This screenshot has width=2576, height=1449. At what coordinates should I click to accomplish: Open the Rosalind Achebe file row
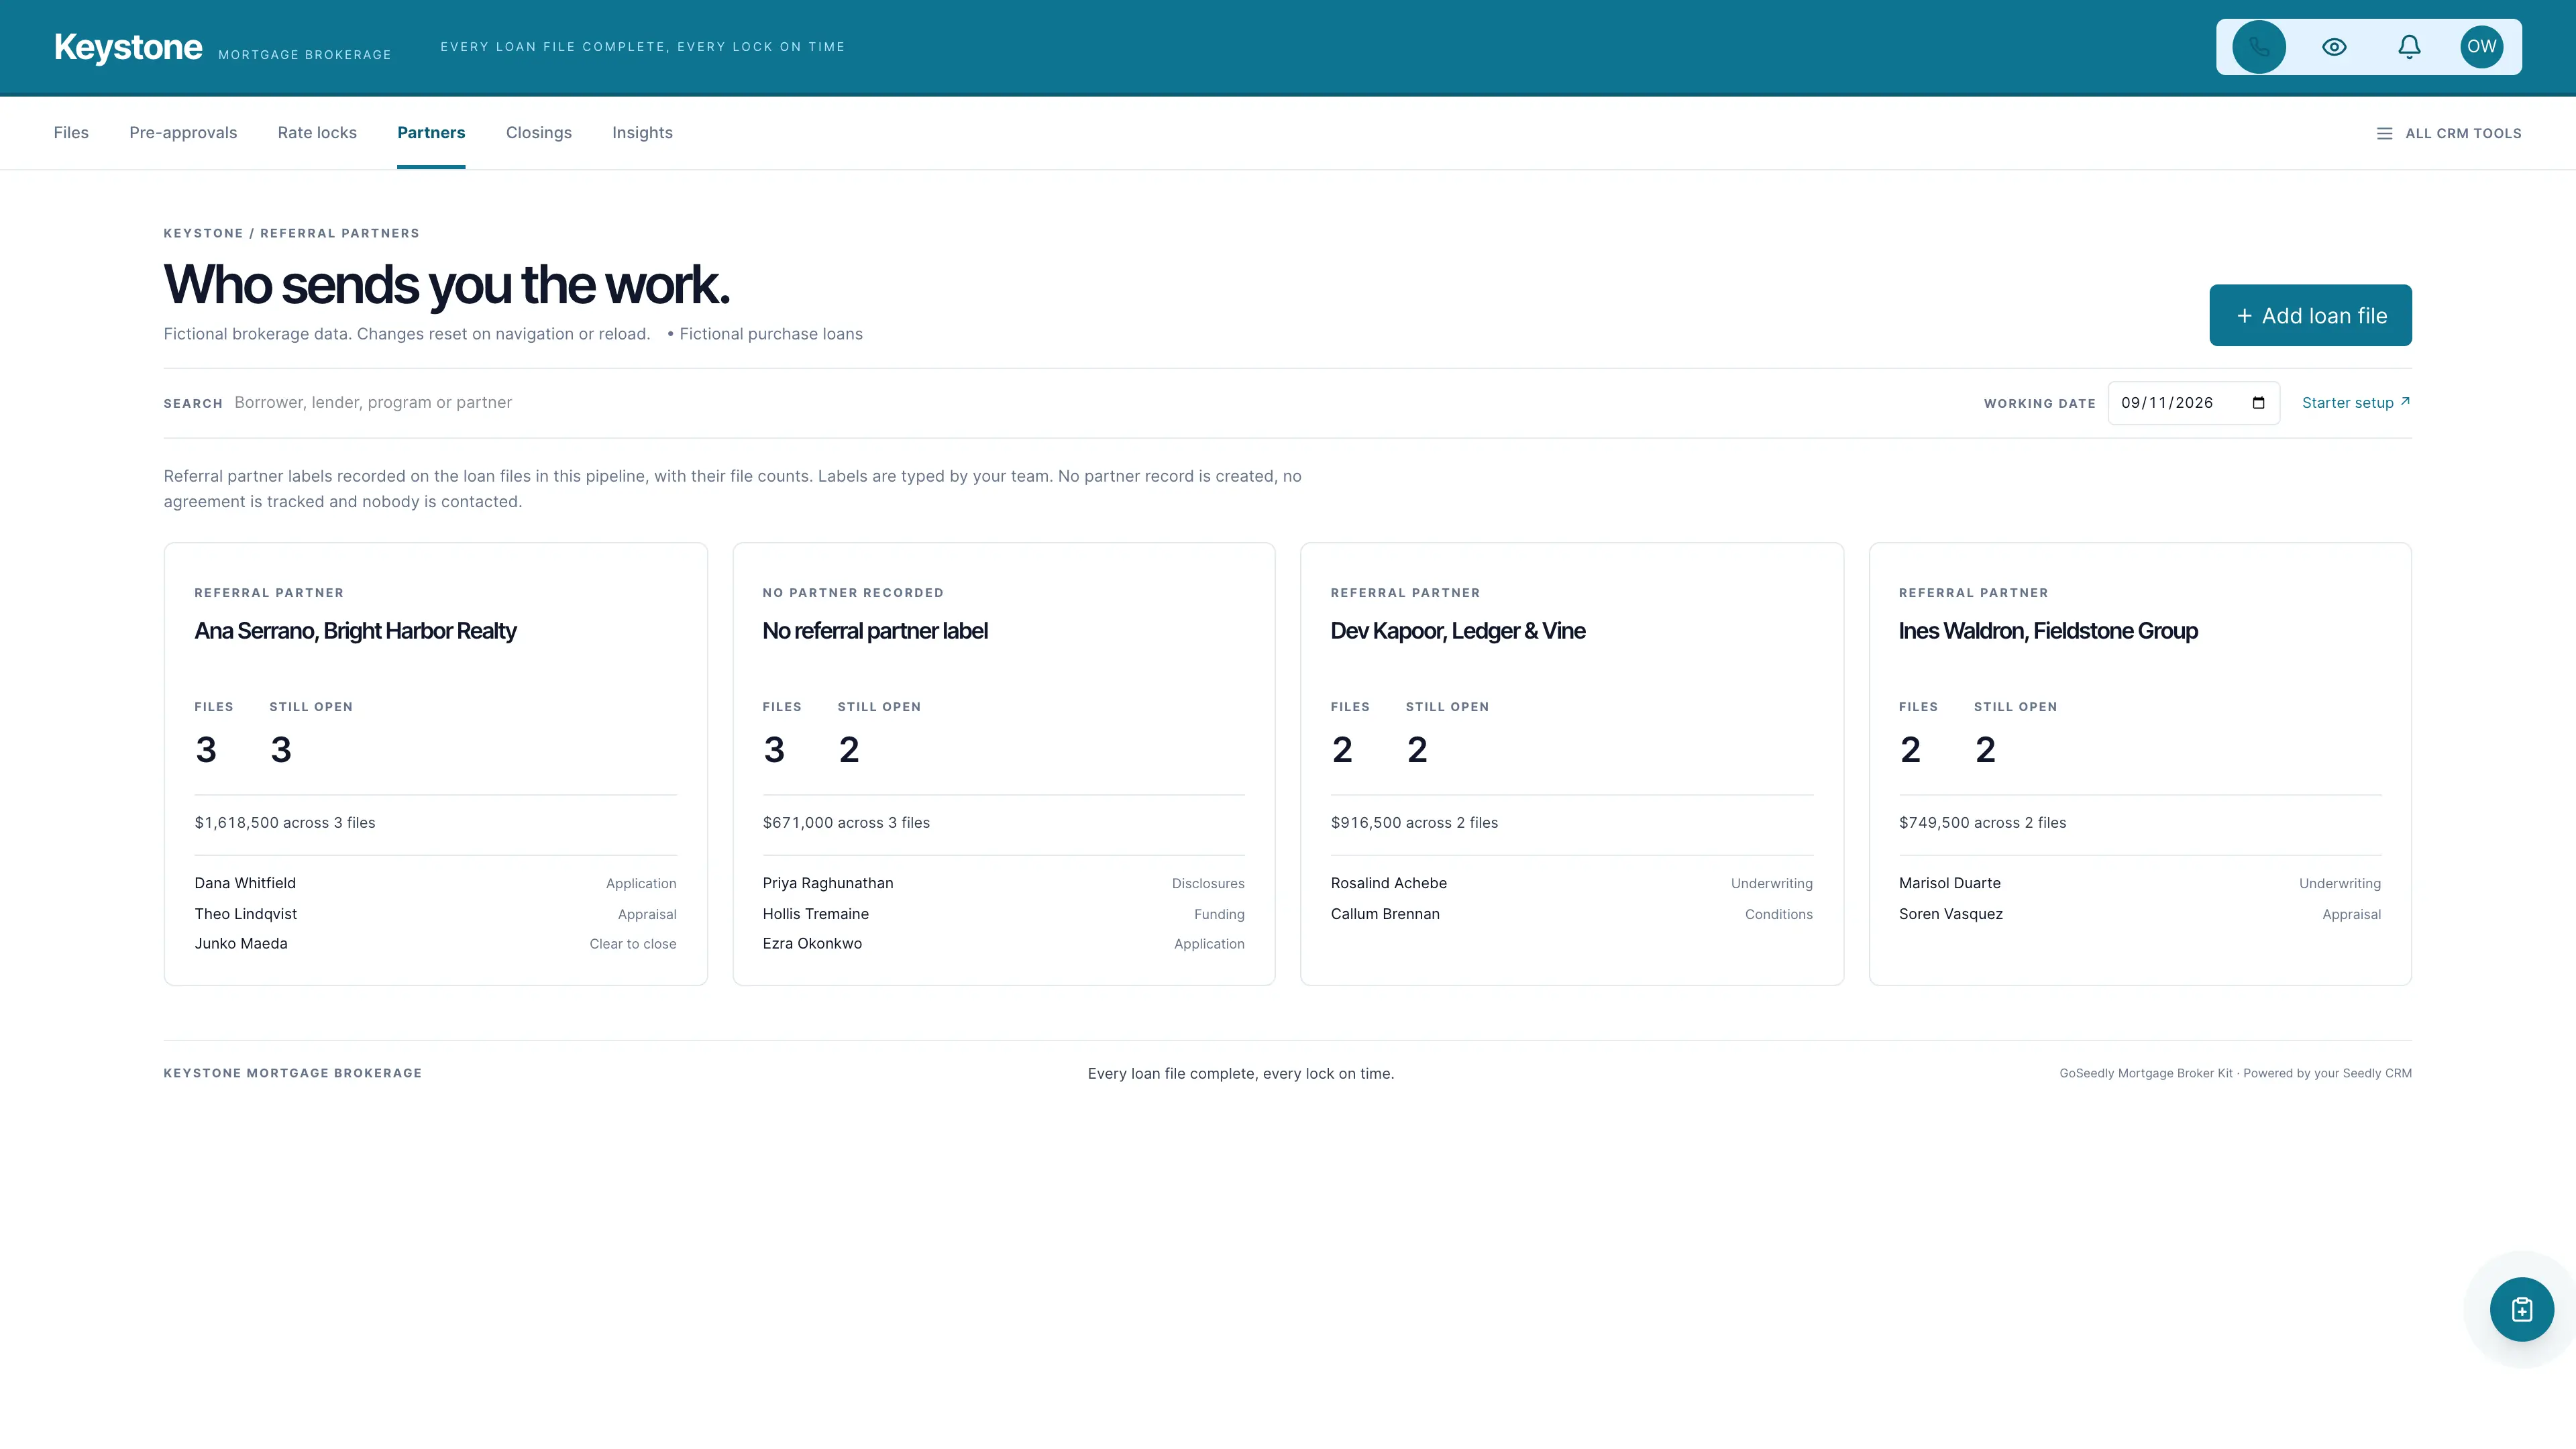(1571, 883)
